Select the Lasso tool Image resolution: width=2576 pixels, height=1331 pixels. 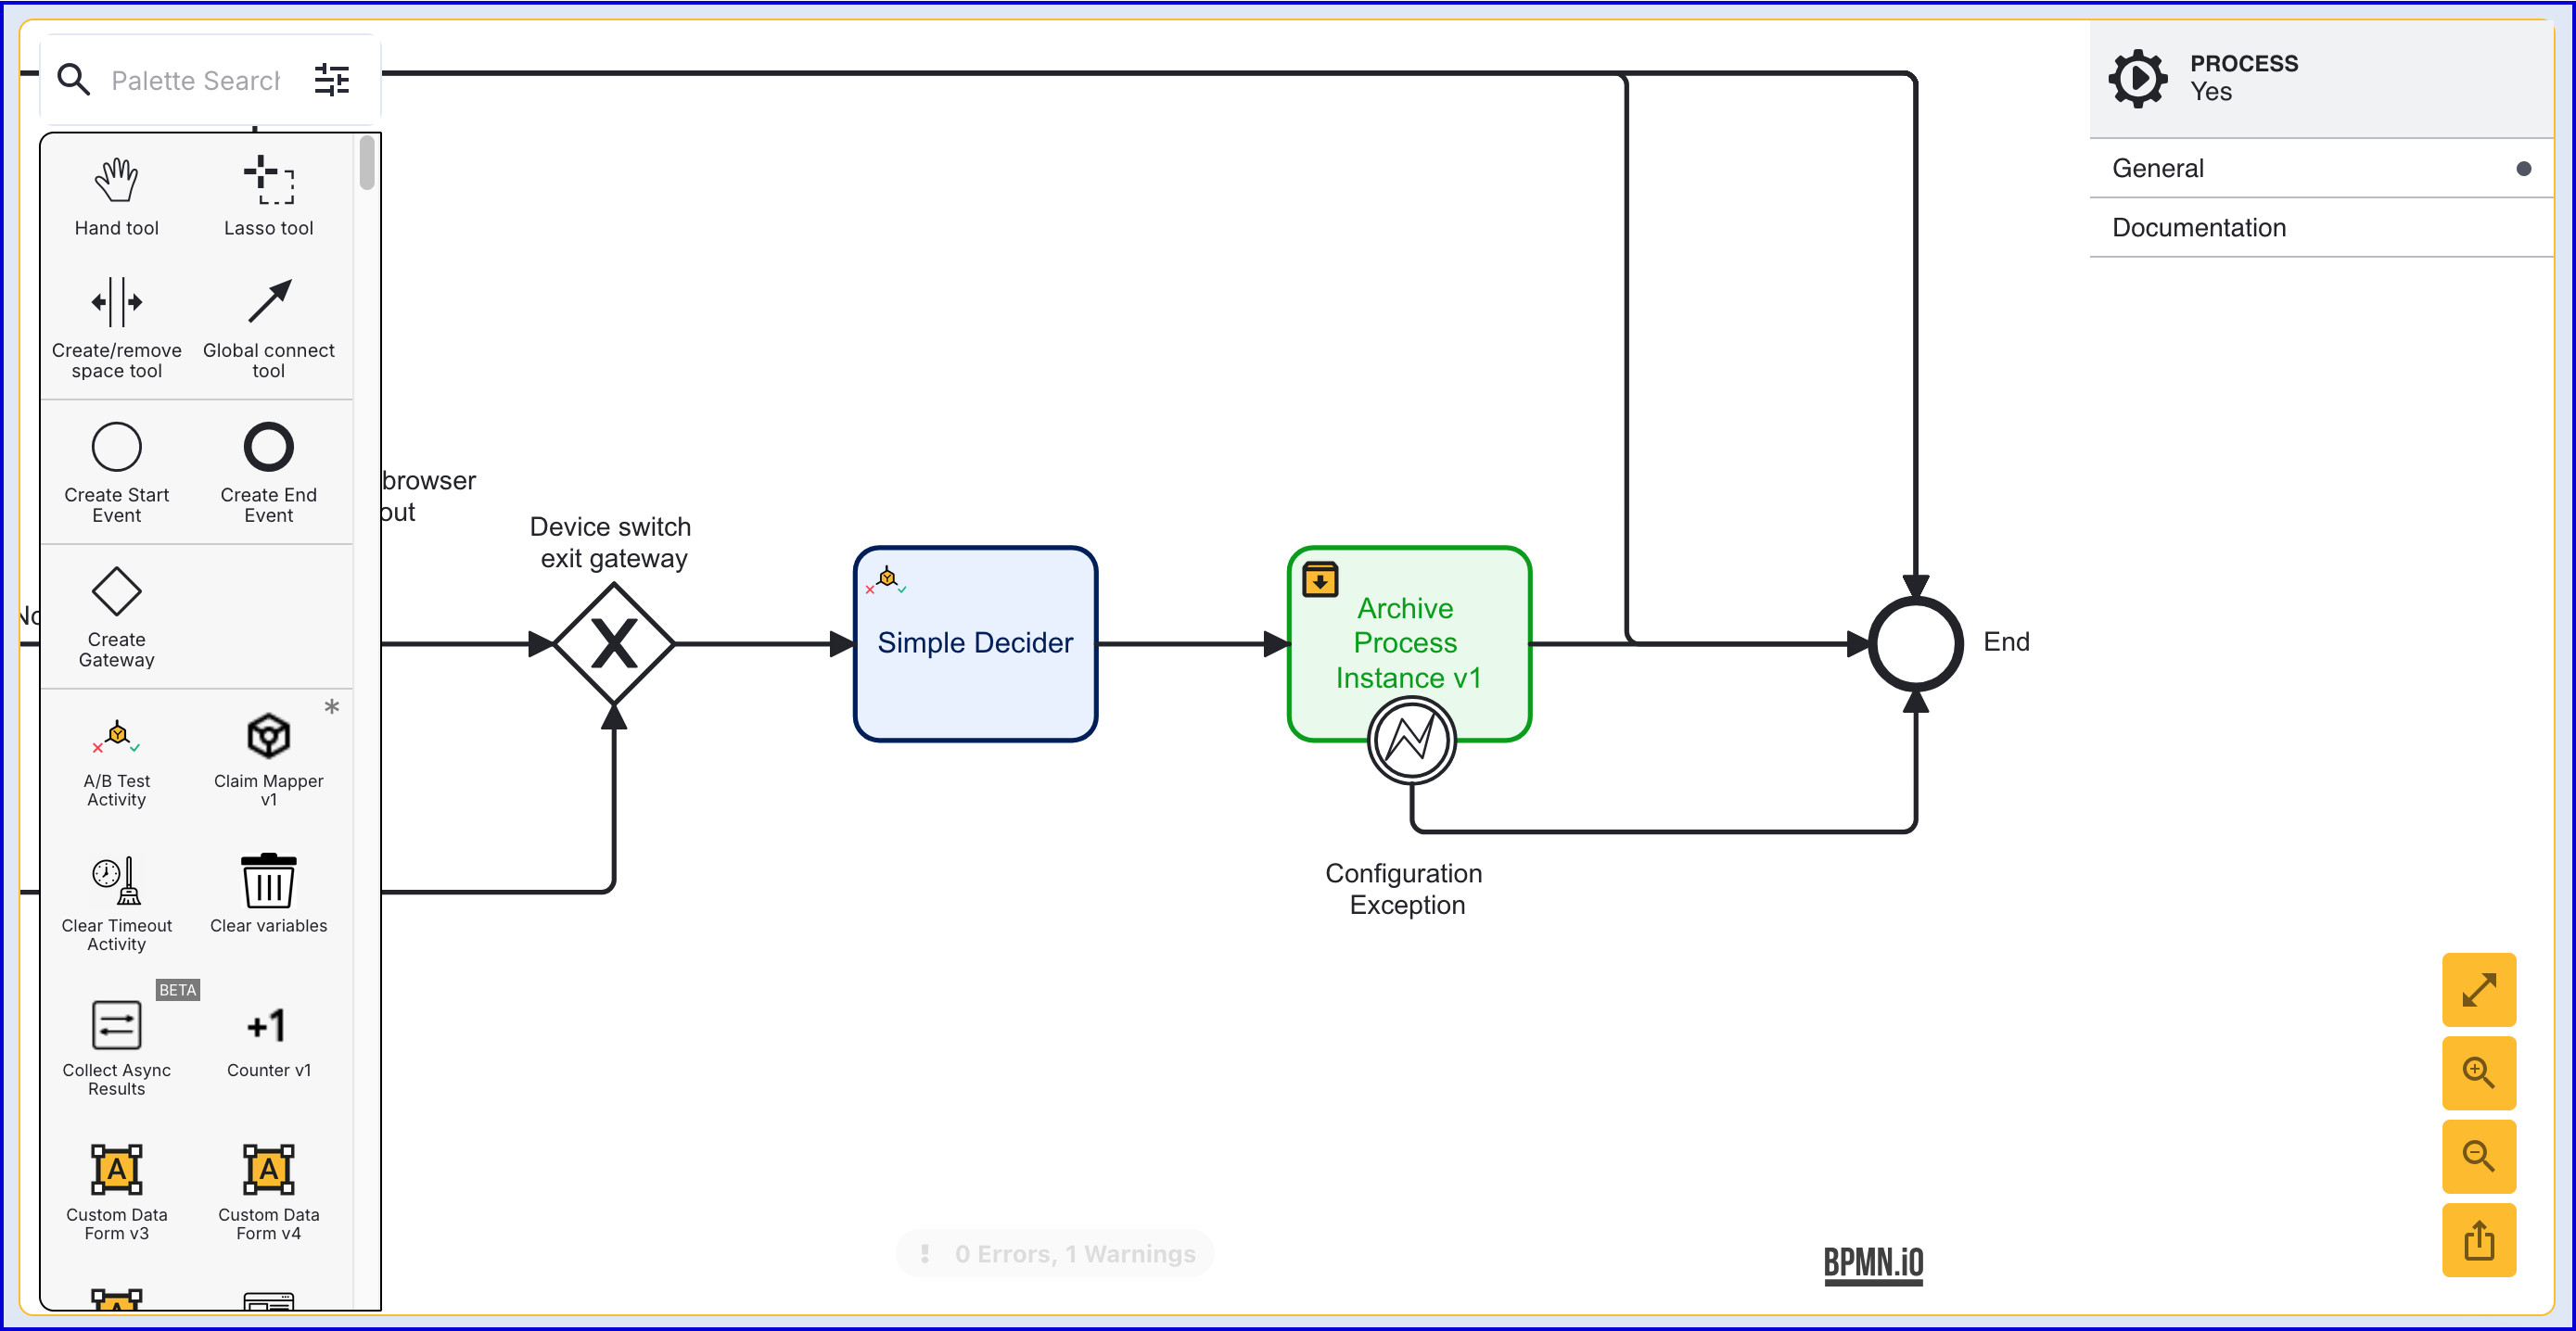268,196
